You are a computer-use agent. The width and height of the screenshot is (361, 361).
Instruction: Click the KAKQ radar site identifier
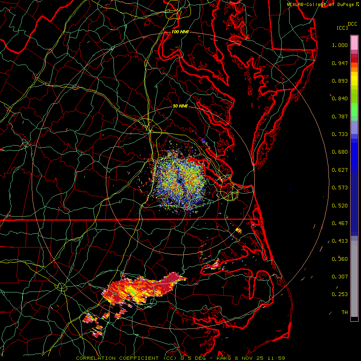pyautogui.click(x=224, y=358)
